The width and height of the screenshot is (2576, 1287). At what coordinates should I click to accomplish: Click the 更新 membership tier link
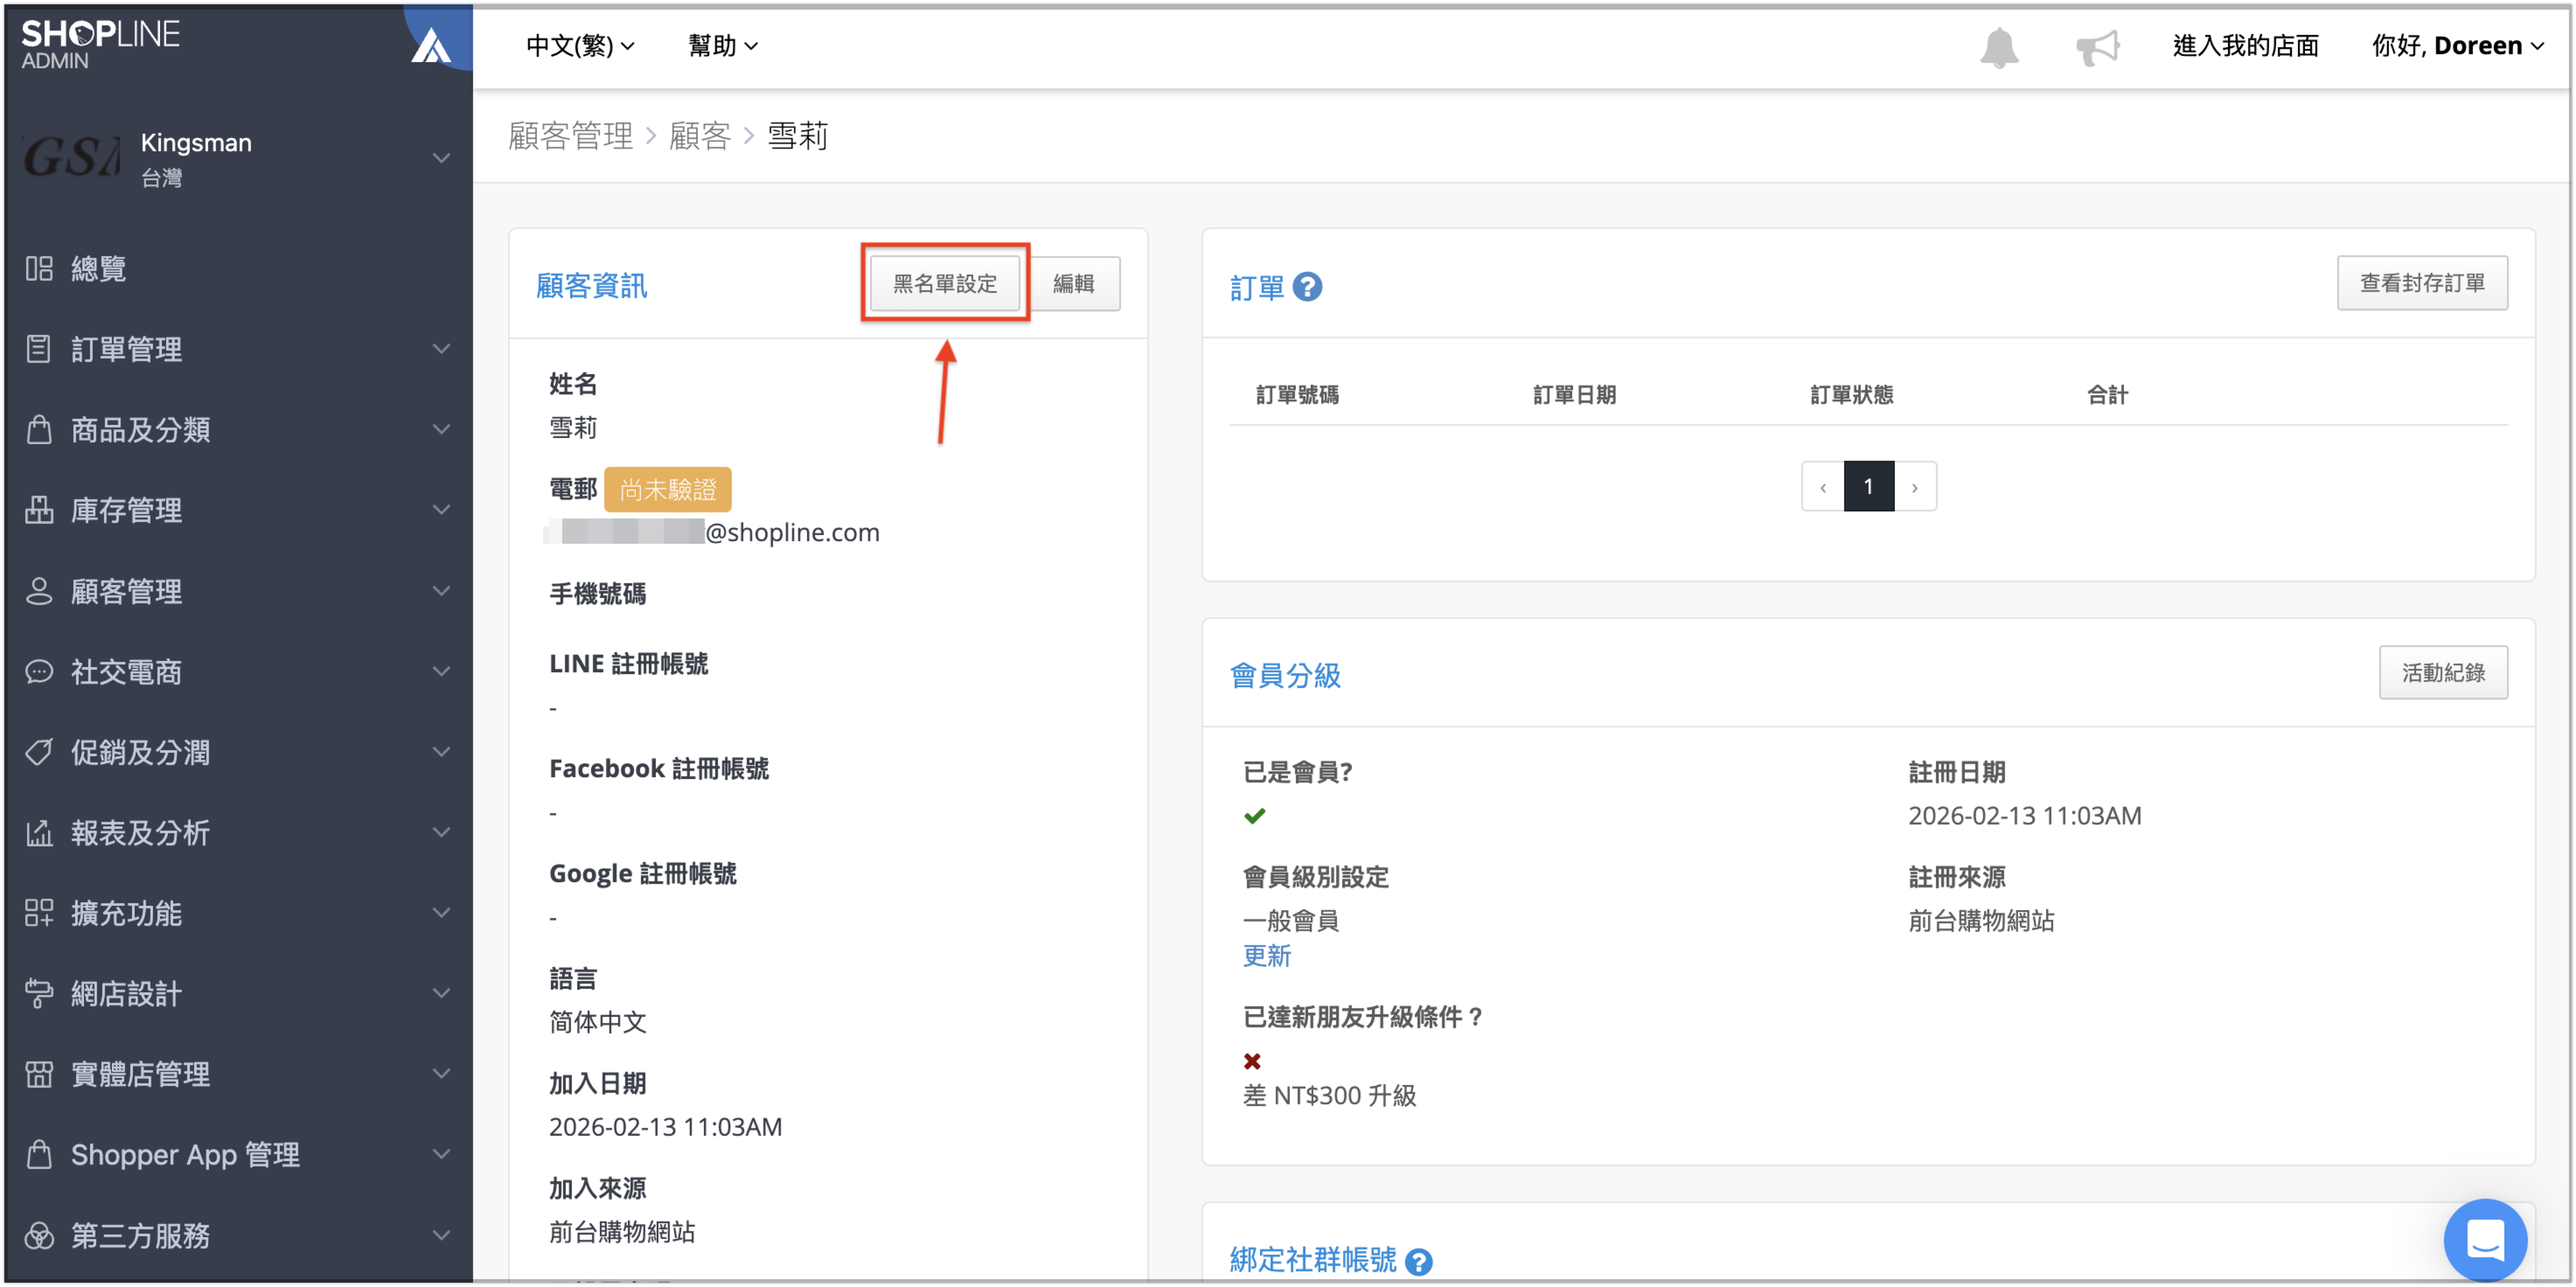(x=1266, y=956)
